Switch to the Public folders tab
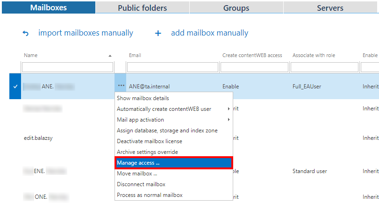The image size is (379, 203). pyautogui.click(x=142, y=8)
